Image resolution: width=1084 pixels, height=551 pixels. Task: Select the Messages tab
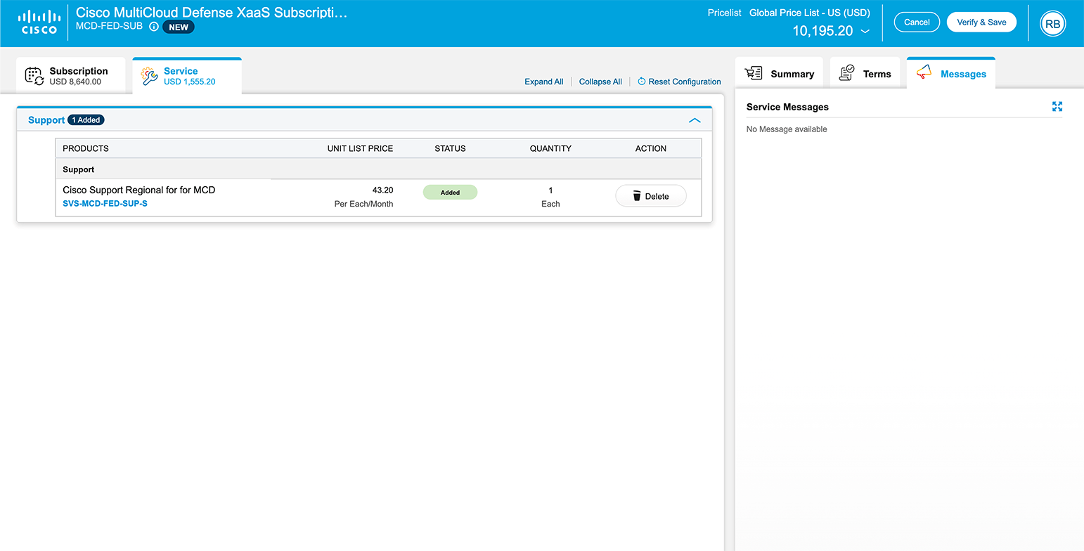coord(950,73)
